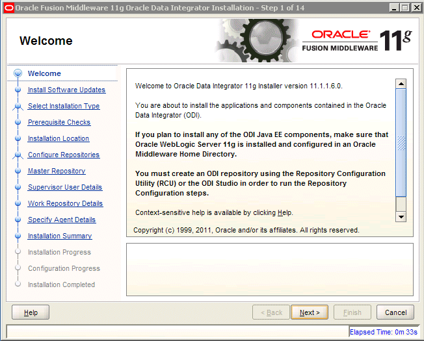Click the bullet beside Installation Summary
Screen dimensions: 424x341
[18, 236]
